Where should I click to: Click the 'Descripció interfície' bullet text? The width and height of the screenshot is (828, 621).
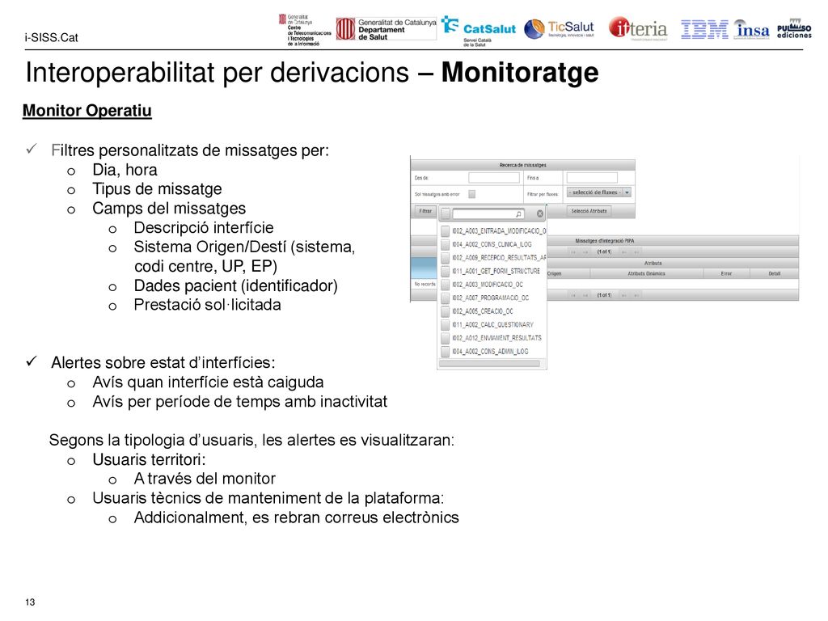tap(204, 227)
